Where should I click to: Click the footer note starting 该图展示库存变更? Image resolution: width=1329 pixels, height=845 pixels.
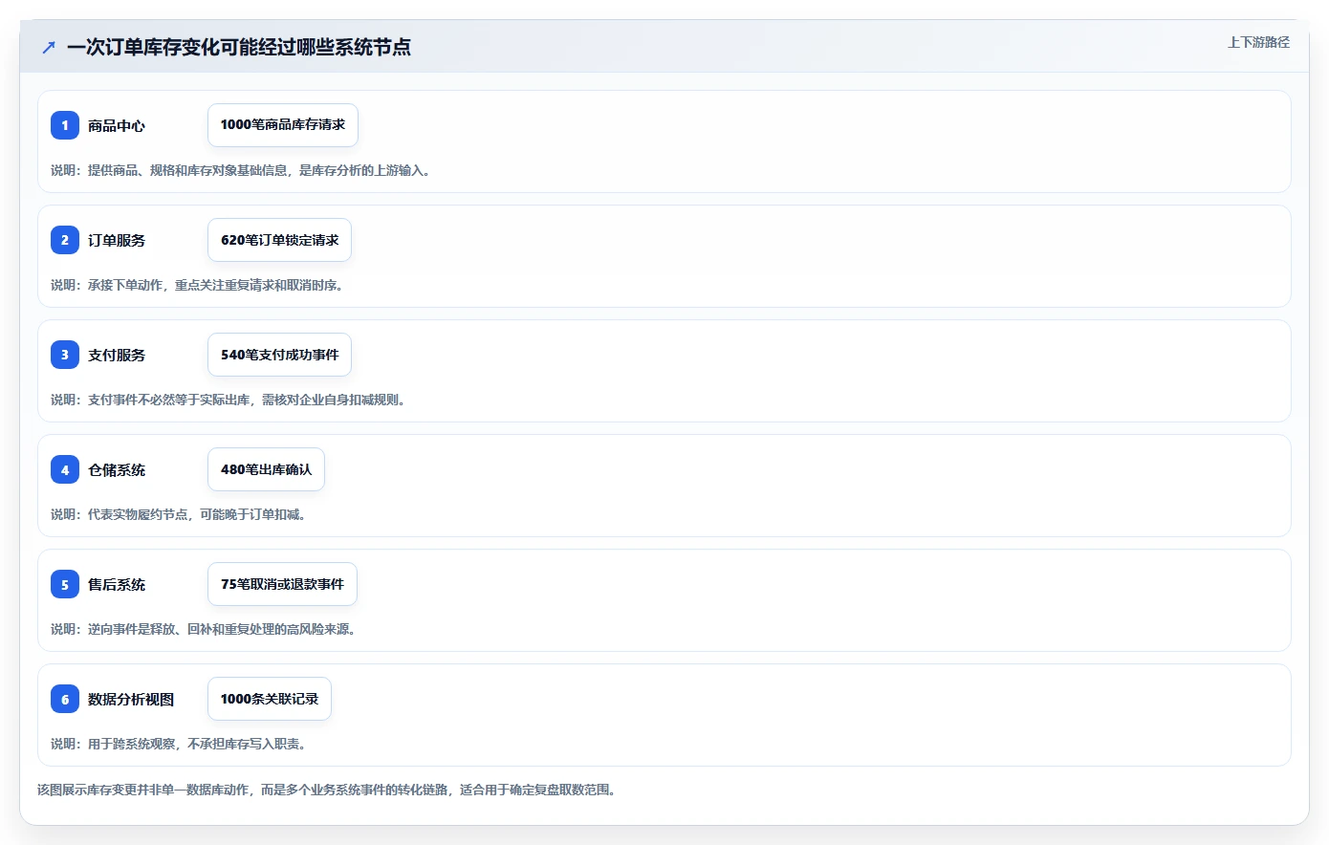(328, 790)
